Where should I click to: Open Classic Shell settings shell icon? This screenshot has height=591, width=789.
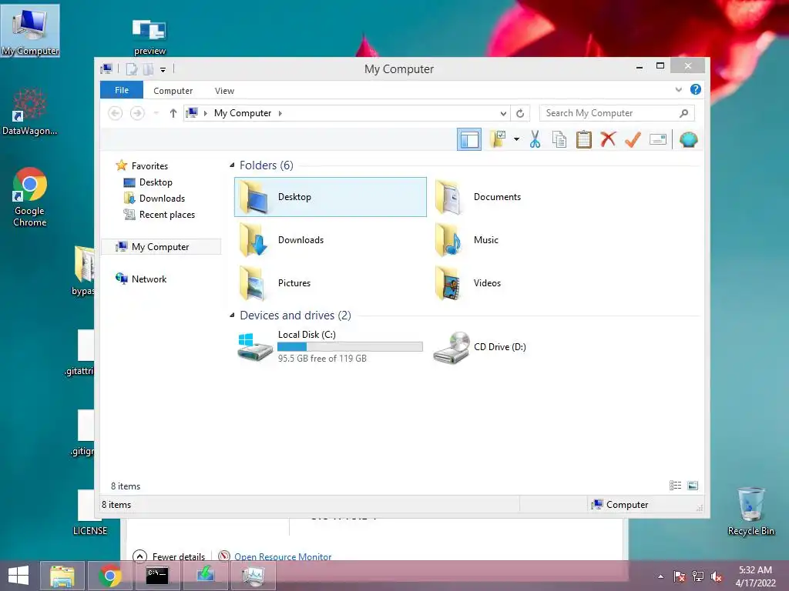pos(688,139)
